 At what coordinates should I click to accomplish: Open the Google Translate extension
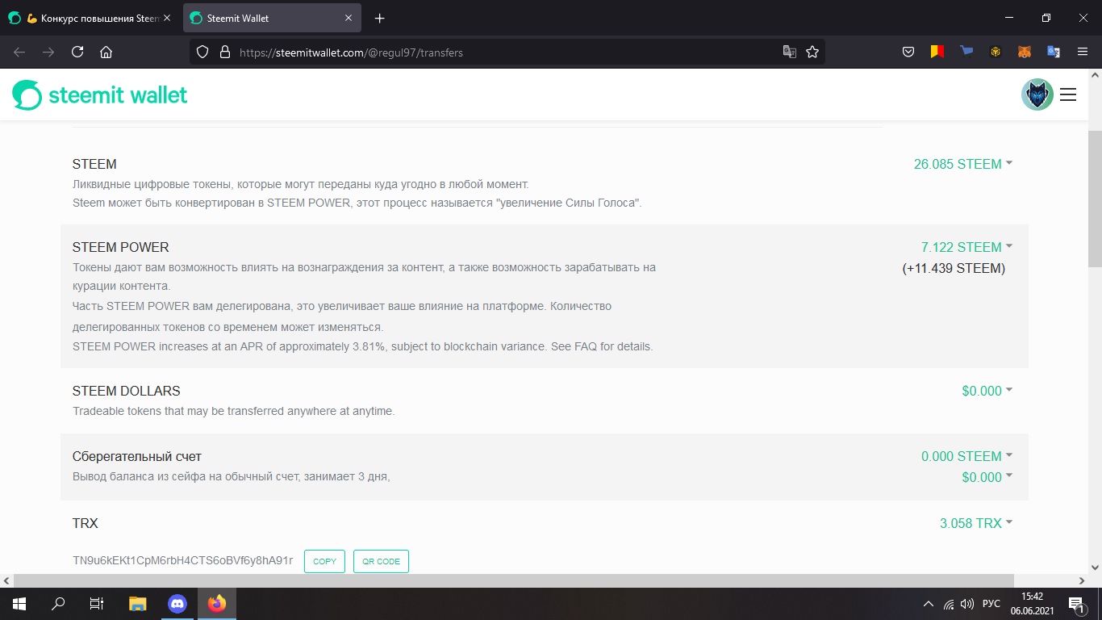coord(1054,52)
